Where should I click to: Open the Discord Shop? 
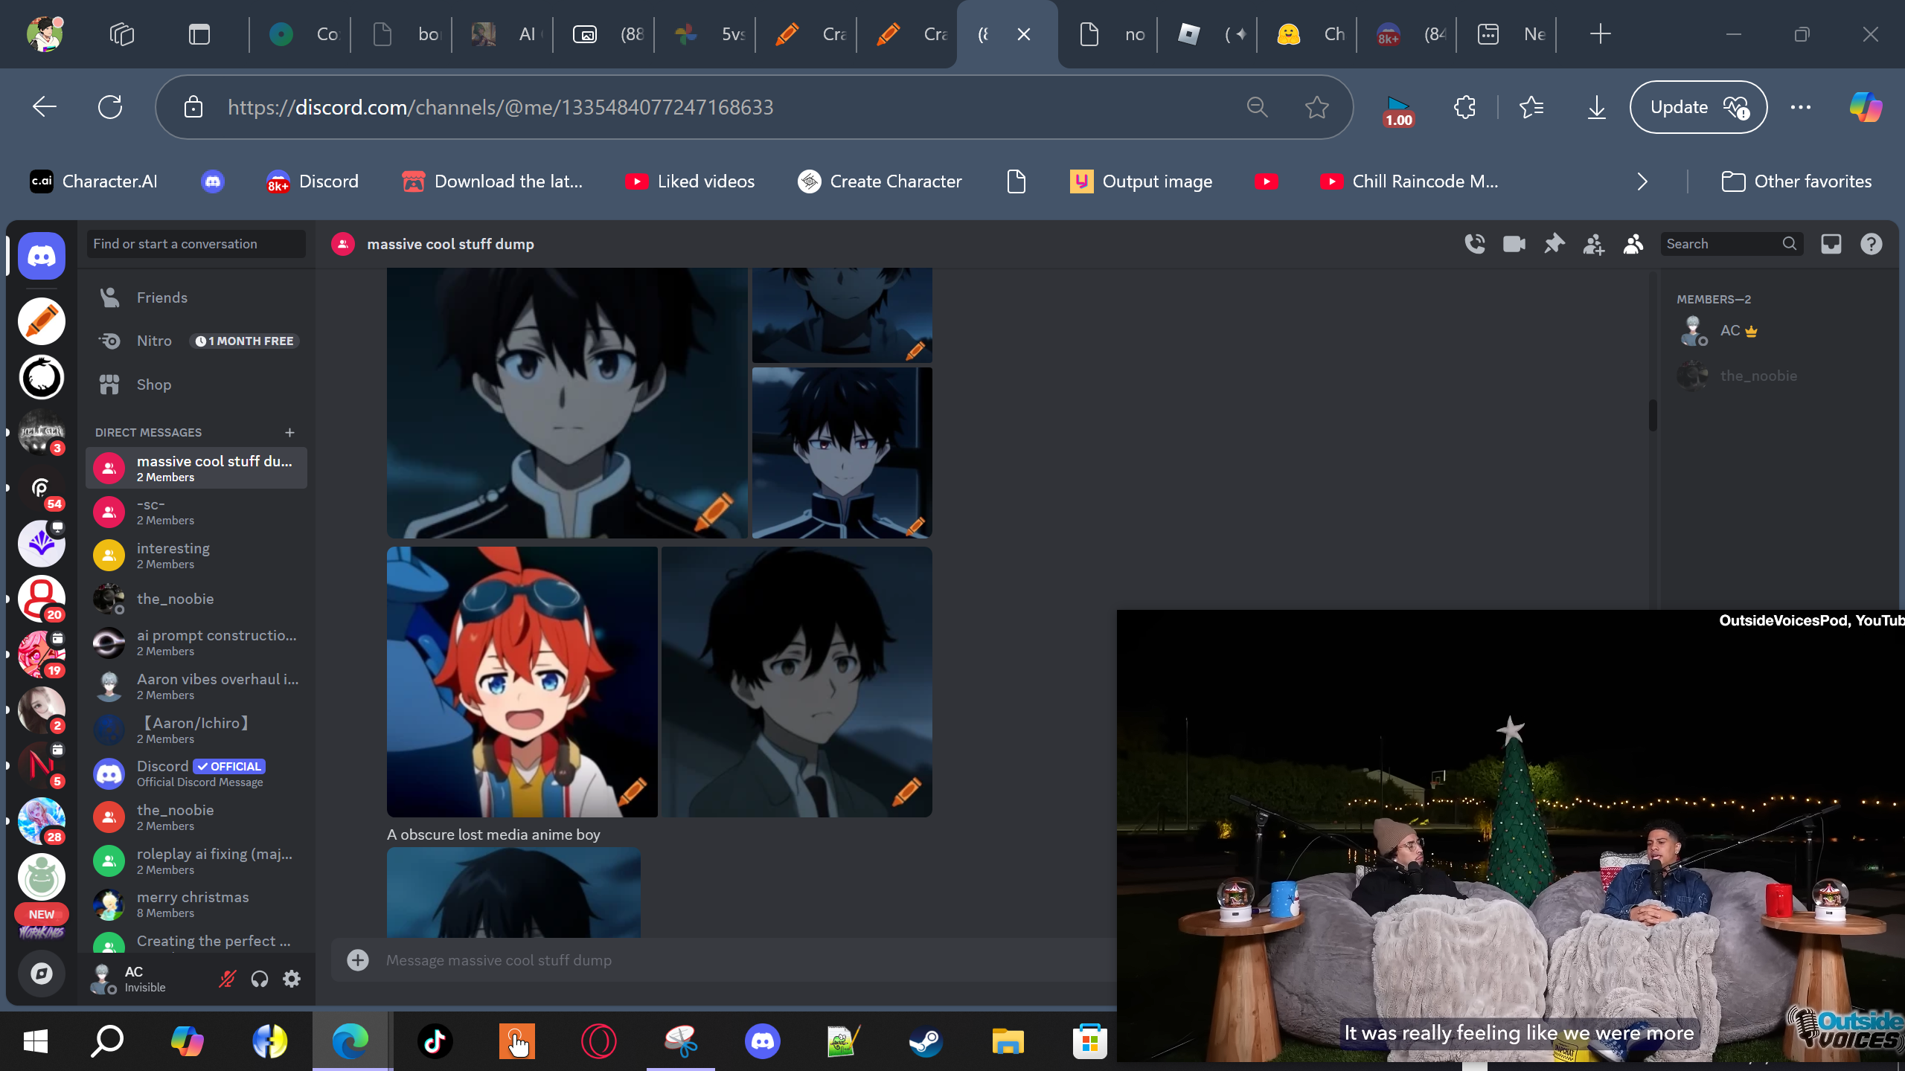(196, 385)
